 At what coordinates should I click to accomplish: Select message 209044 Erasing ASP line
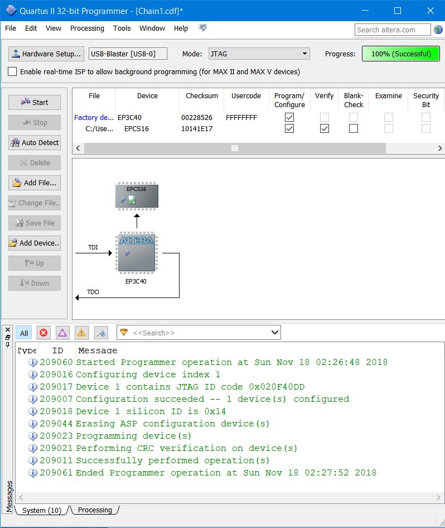(x=173, y=424)
